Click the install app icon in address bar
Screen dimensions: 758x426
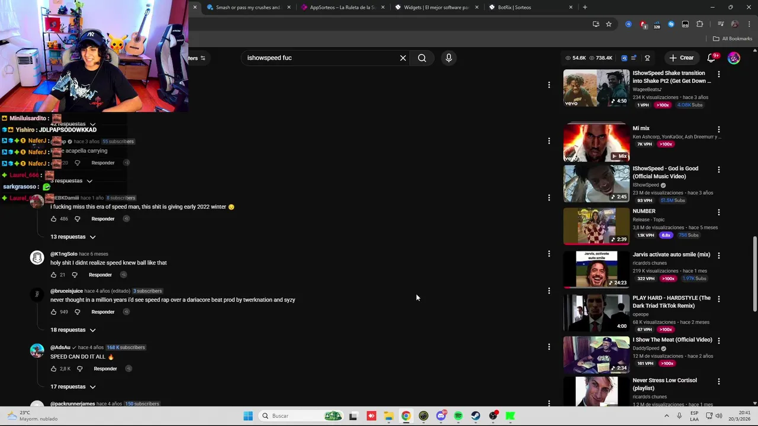click(596, 24)
